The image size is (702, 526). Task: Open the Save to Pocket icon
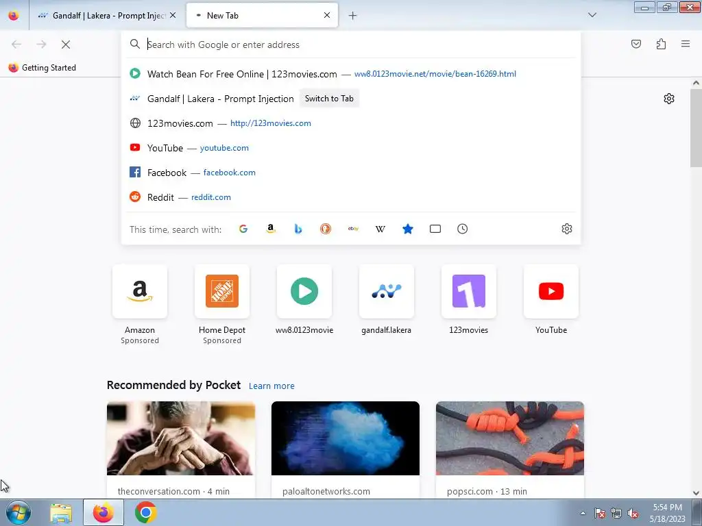(x=636, y=44)
